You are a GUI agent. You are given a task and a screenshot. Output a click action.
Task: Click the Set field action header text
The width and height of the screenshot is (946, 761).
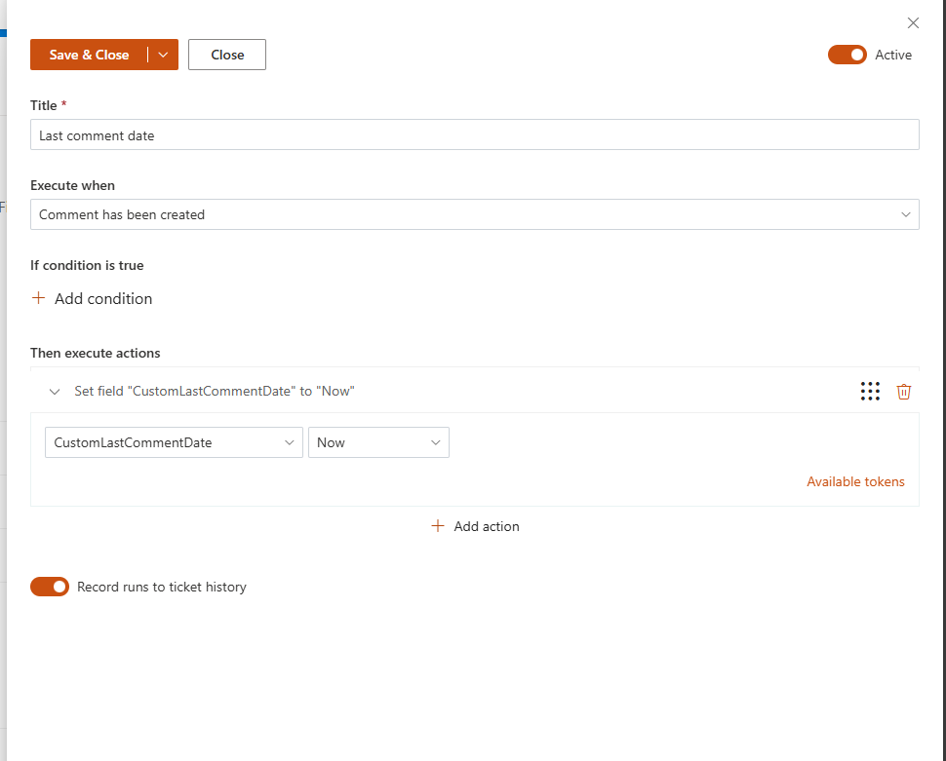215,392
